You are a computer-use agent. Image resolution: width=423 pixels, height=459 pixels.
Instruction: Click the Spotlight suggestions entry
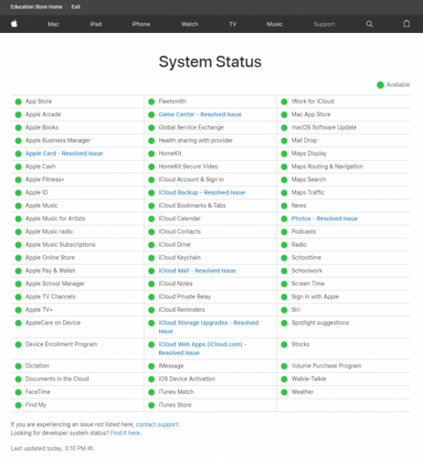click(320, 323)
